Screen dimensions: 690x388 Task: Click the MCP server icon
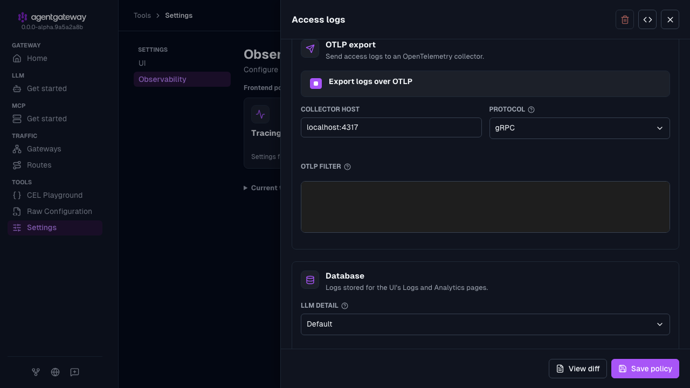tap(17, 119)
